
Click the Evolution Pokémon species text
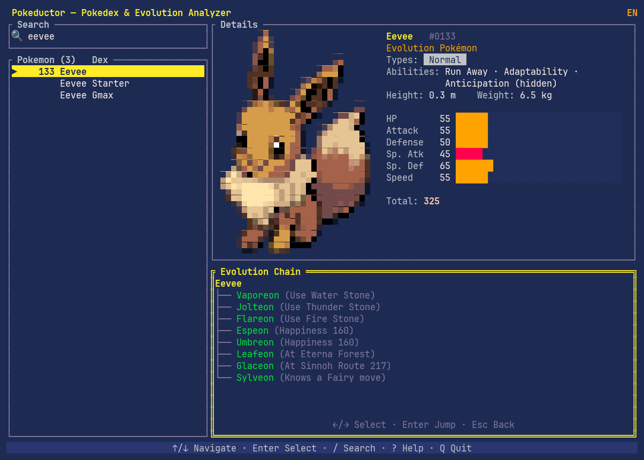point(432,48)
